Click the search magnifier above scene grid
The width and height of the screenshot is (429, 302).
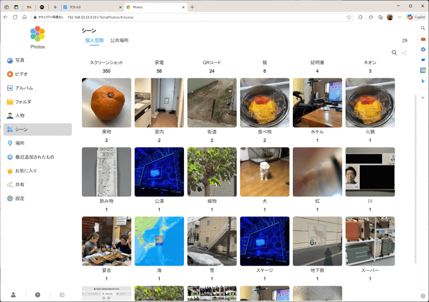[x=394, y=53]
